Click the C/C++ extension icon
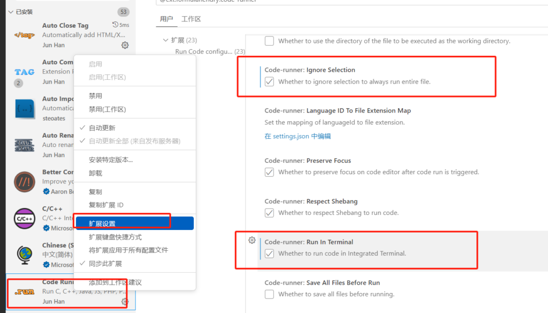 25,218
